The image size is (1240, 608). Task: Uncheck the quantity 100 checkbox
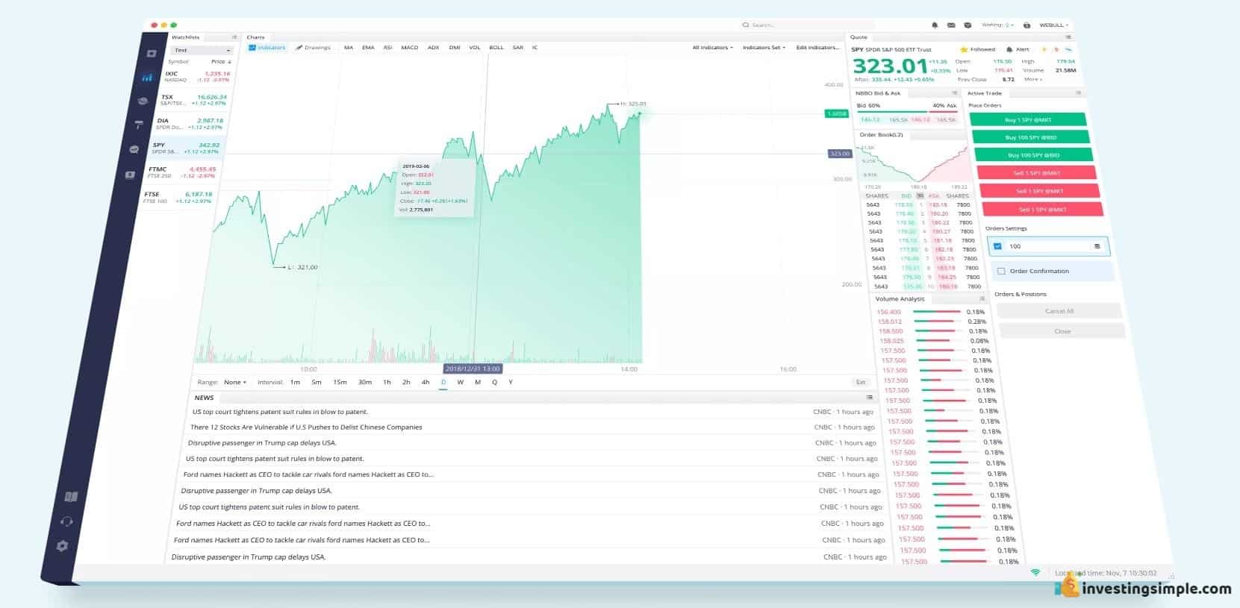pyautogui.click(x=997, y=246)
